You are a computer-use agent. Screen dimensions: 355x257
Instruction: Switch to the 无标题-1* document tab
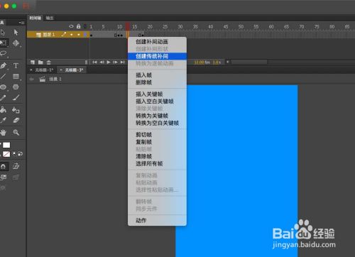point(44,70)
